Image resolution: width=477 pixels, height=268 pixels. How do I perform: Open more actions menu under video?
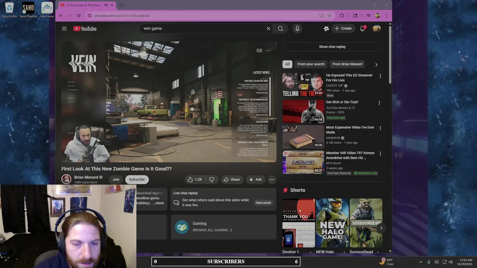pyautogui.click(x=272, y=179)
